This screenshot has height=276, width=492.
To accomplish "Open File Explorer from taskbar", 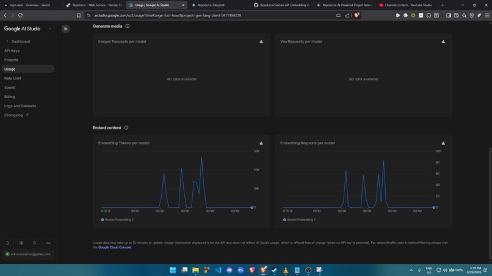I will coord(195,270).
